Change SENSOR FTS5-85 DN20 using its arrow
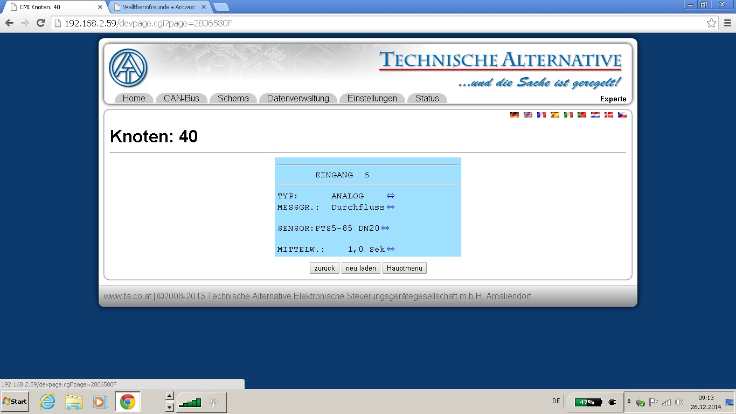 385,228
